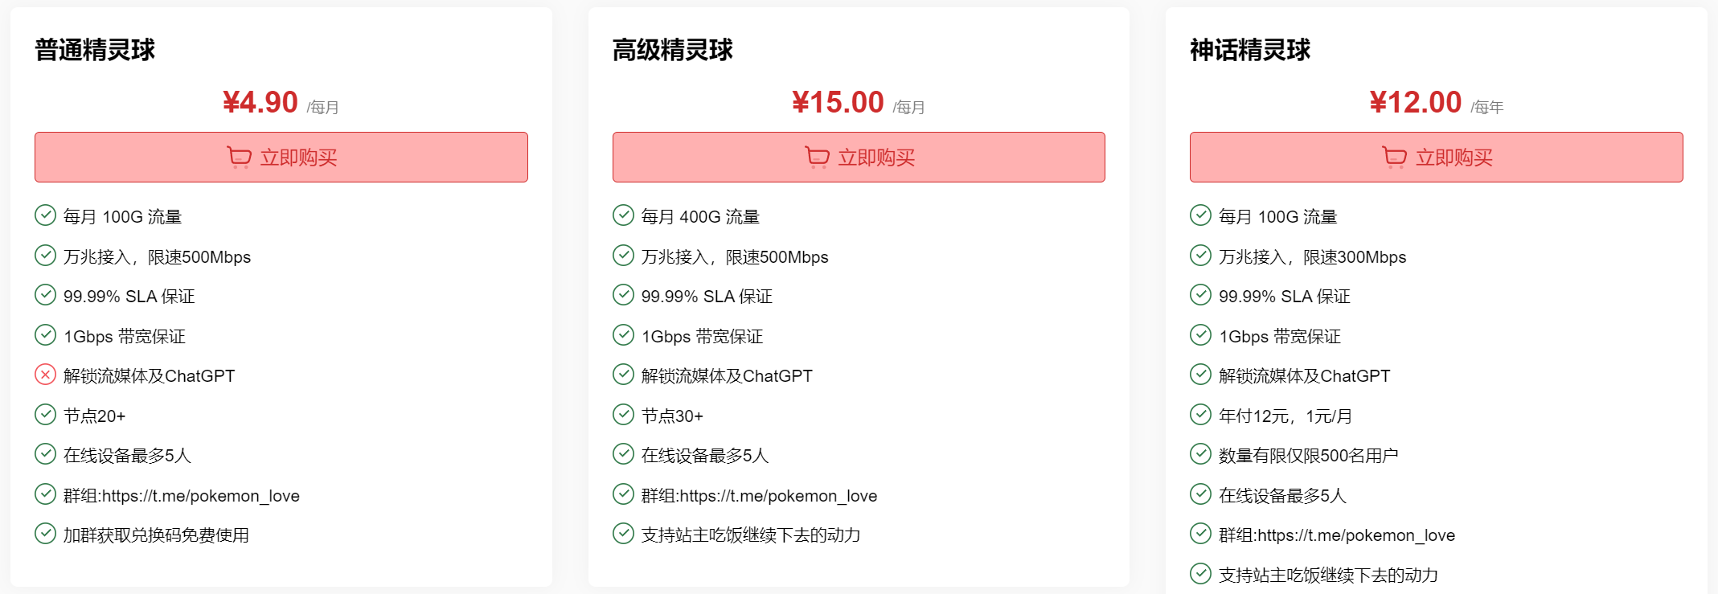Screen dimensions: 1718x594
Task: Click cart icon in 神话精灵球 buy button
Action: (1394, 157)
